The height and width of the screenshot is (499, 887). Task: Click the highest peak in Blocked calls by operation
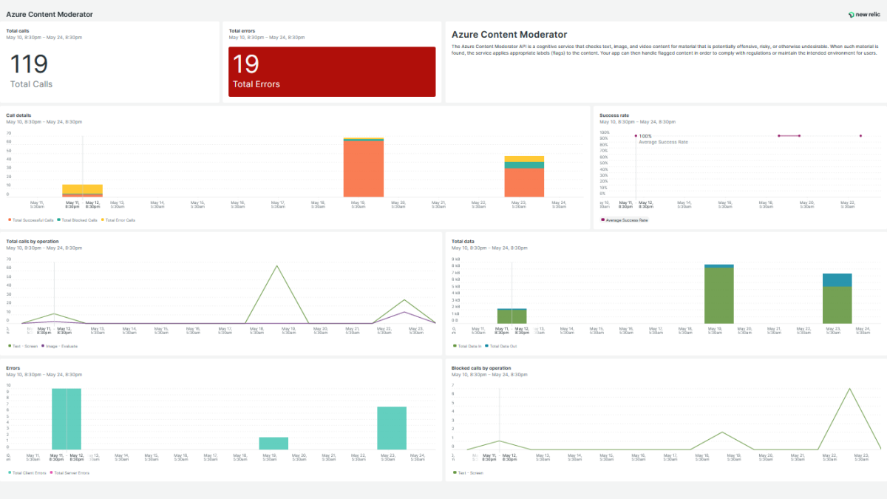[850, 389]
